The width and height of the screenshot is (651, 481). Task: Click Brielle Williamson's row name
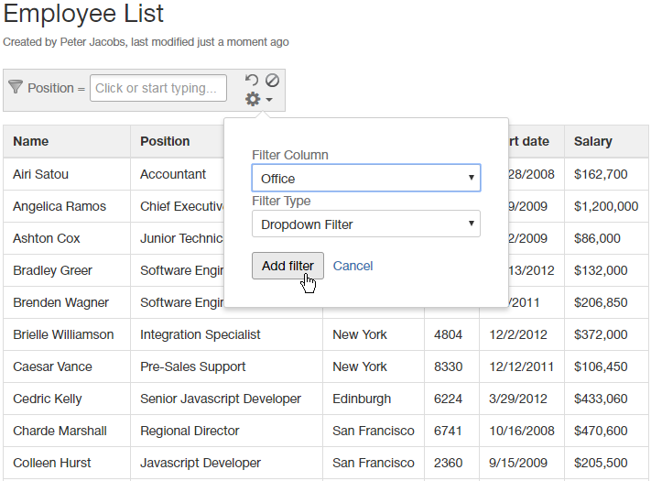coord(63,334)
